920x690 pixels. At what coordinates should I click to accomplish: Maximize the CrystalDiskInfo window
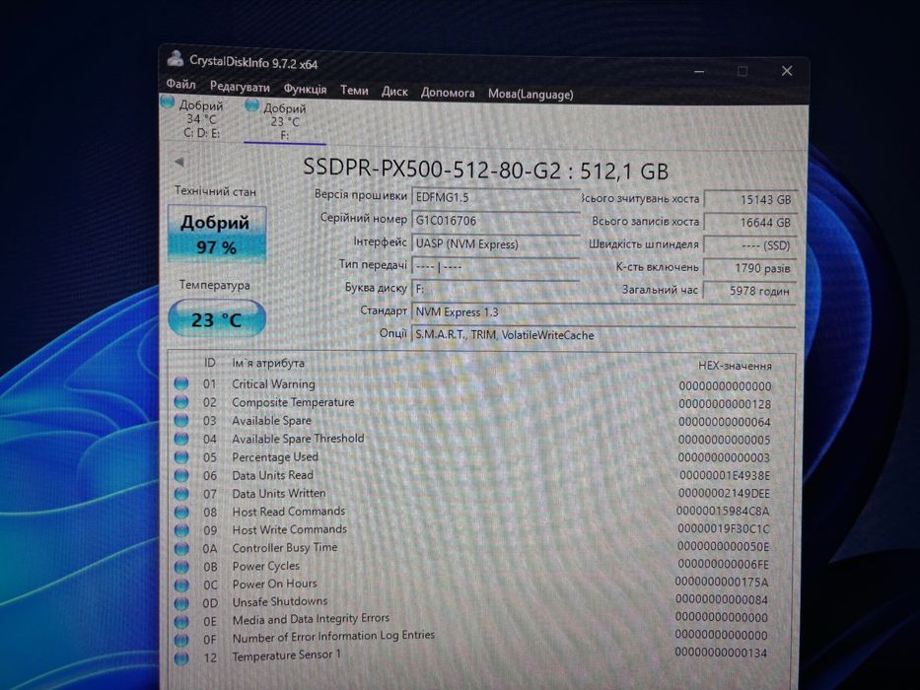coord(743,71)
